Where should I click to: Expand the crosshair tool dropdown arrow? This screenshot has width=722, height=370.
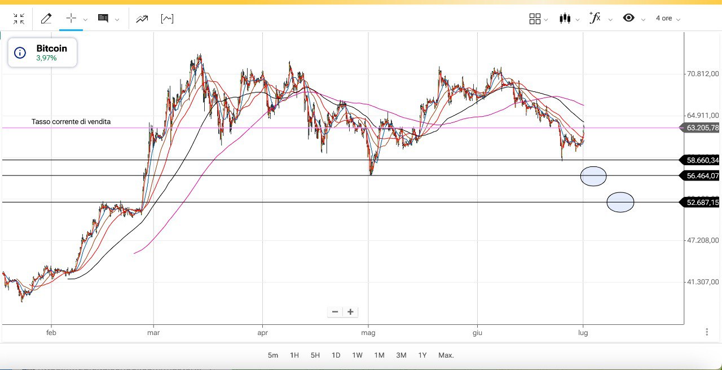click(x=85, y=20)
